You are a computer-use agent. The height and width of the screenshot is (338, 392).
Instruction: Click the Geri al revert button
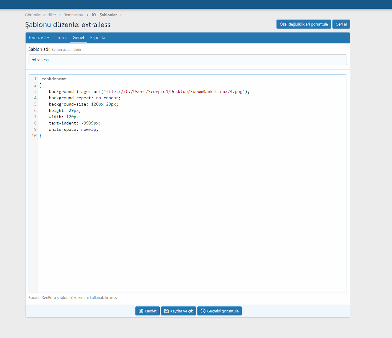(x=341, y=24)
